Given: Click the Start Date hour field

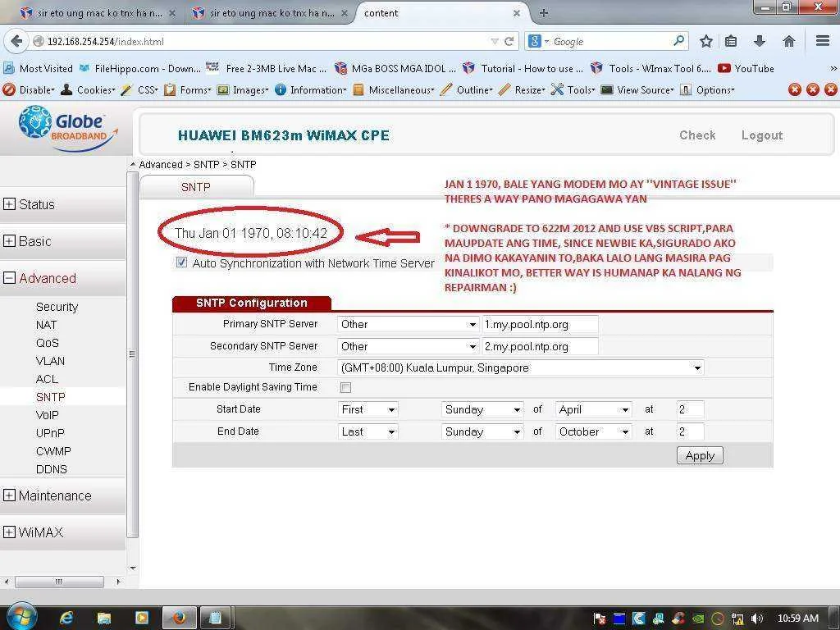Looking at the screenshot, I should (690, 410).
